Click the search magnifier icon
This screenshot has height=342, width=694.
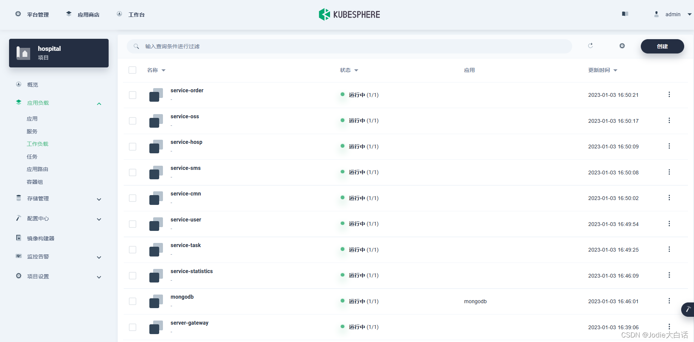137,46
